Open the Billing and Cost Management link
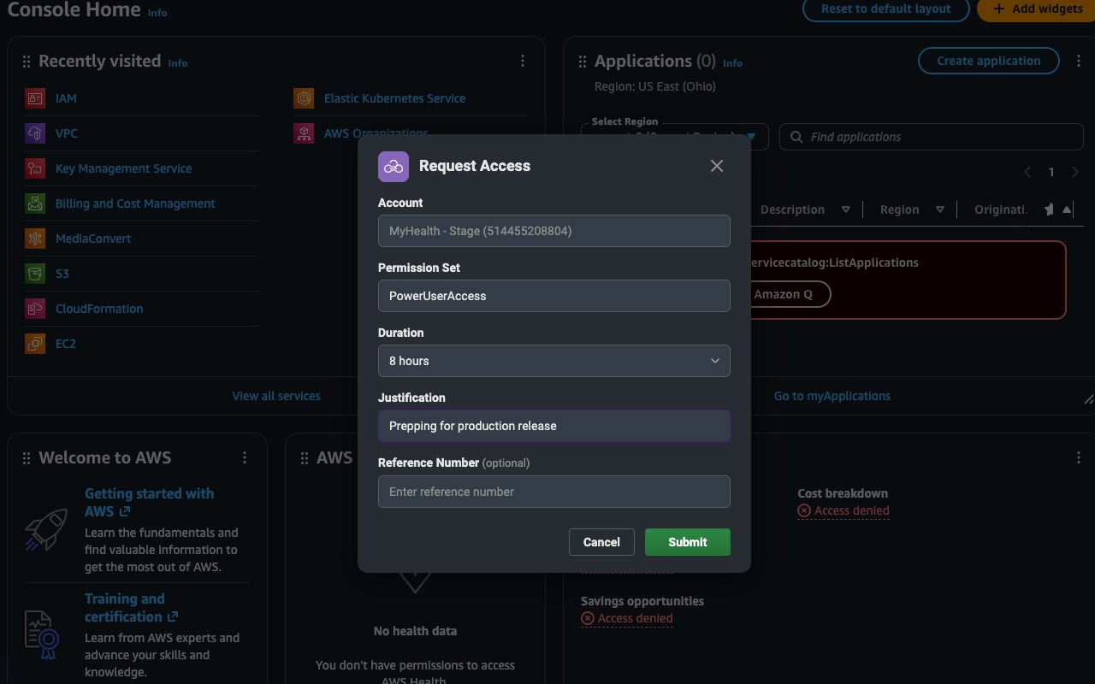 point(135,203)
